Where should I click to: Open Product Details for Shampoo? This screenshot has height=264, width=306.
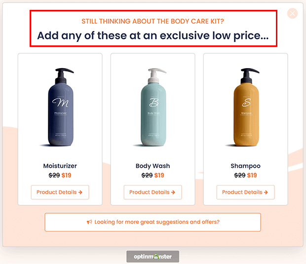tap(245, 192)
